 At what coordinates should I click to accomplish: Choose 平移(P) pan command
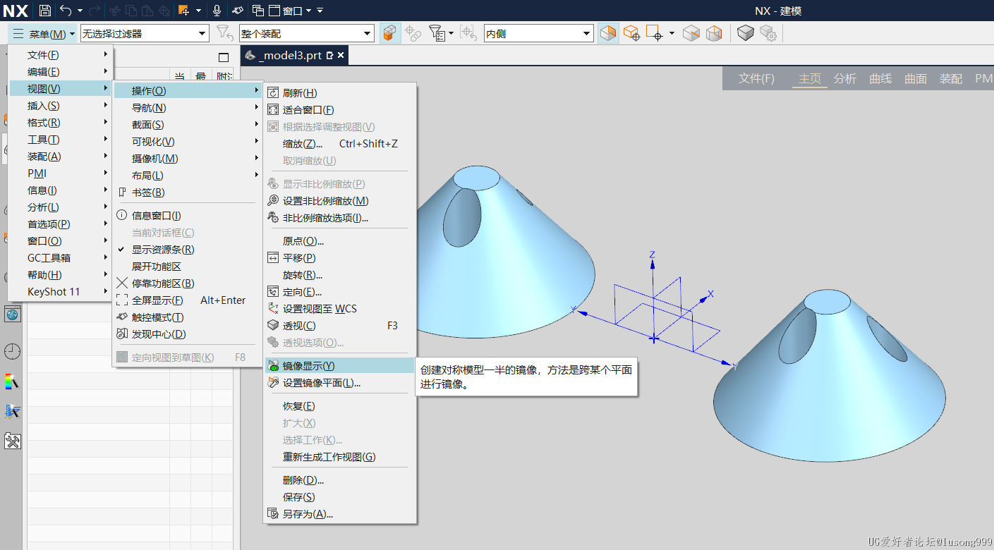[x=340, y=258]
